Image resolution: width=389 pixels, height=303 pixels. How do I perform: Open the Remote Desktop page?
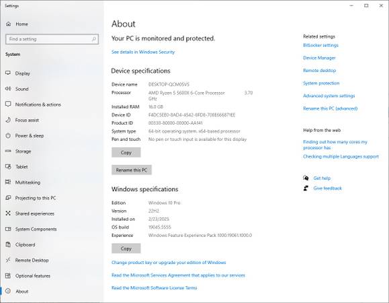click(32, 261)
